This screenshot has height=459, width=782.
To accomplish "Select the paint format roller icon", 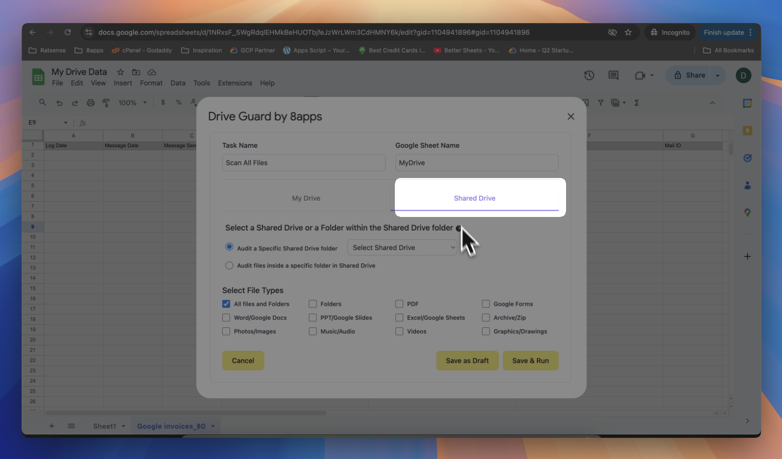I will click(106, 102).
